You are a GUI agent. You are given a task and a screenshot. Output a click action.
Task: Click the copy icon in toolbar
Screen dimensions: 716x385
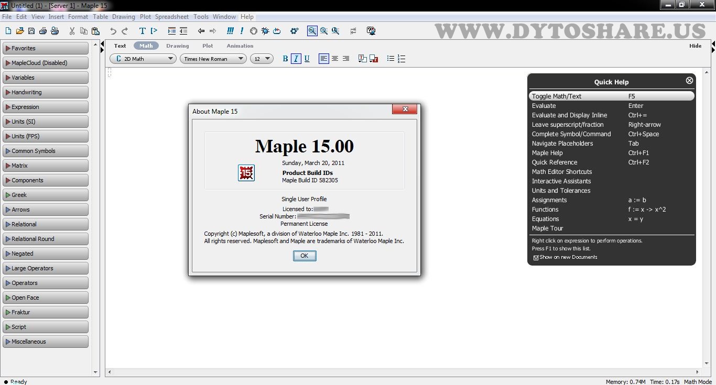(84, 31)
